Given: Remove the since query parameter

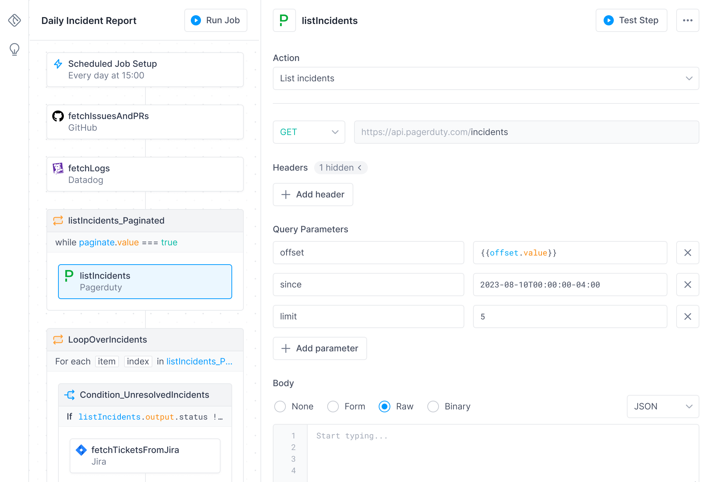Looking at the screenshot, I should (x=687, y=285).
